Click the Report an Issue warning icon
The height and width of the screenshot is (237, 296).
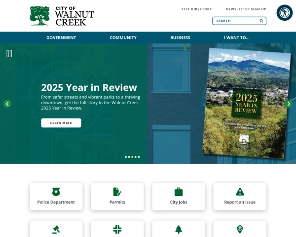tap(240, 192)
